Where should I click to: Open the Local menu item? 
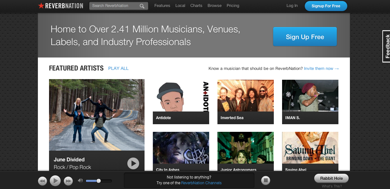click(x=180, y=6)
